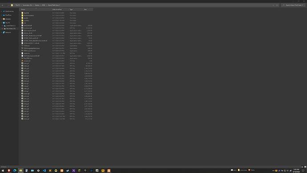Image resolution: width=307 pixels, height=173 pixels.
Task: Expand Quick access in the navigation pane
Action: click(1, 12)
